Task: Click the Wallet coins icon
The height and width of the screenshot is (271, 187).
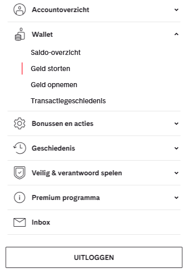Action: [20, 34]
